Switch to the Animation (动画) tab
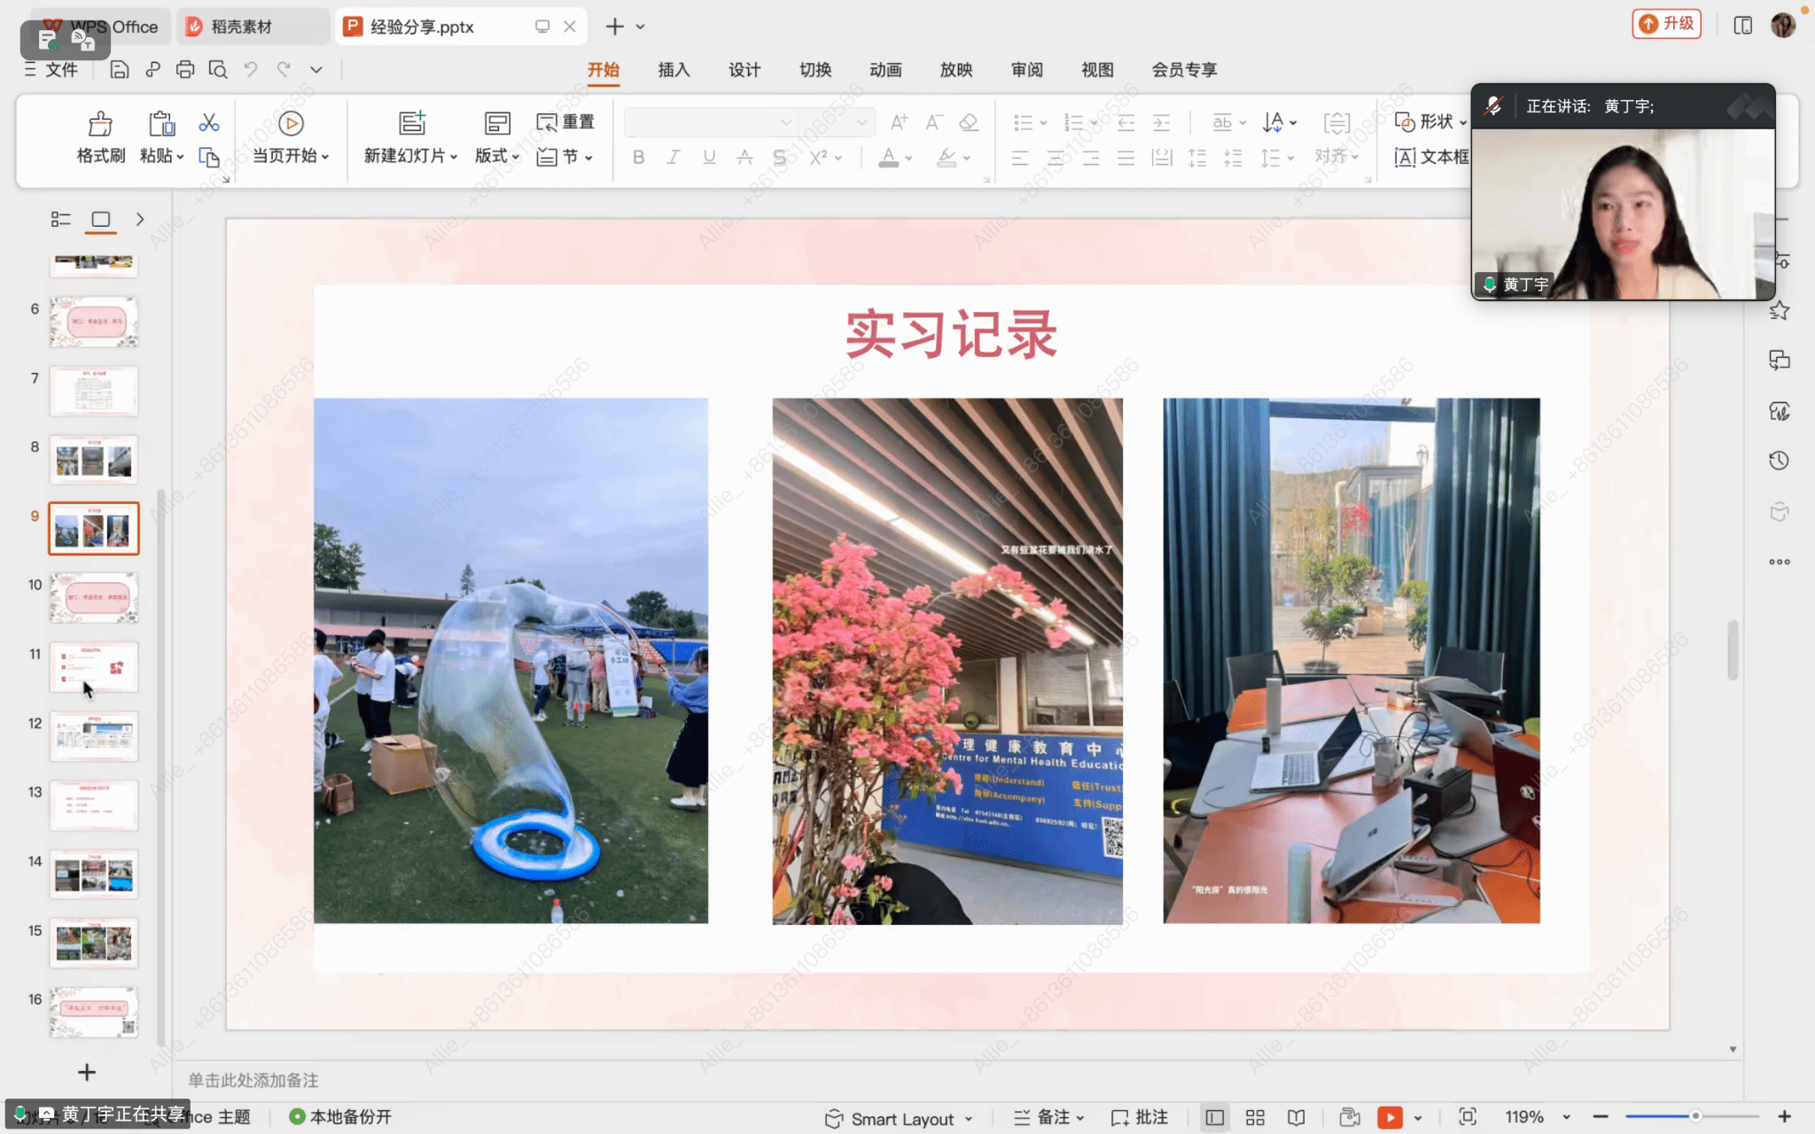This screenshot has height=1134, width=1815. (884, 69)
